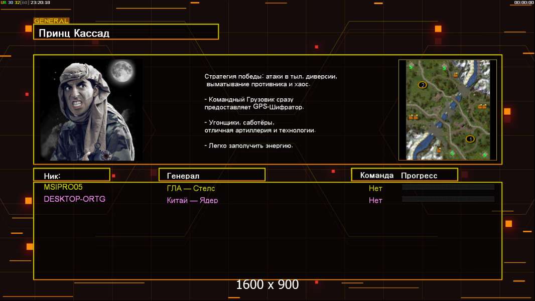This screenshot has width=535, height=301.
Task: Click 'ГЛА — Стелс' general entry
Action: [191, 188]
